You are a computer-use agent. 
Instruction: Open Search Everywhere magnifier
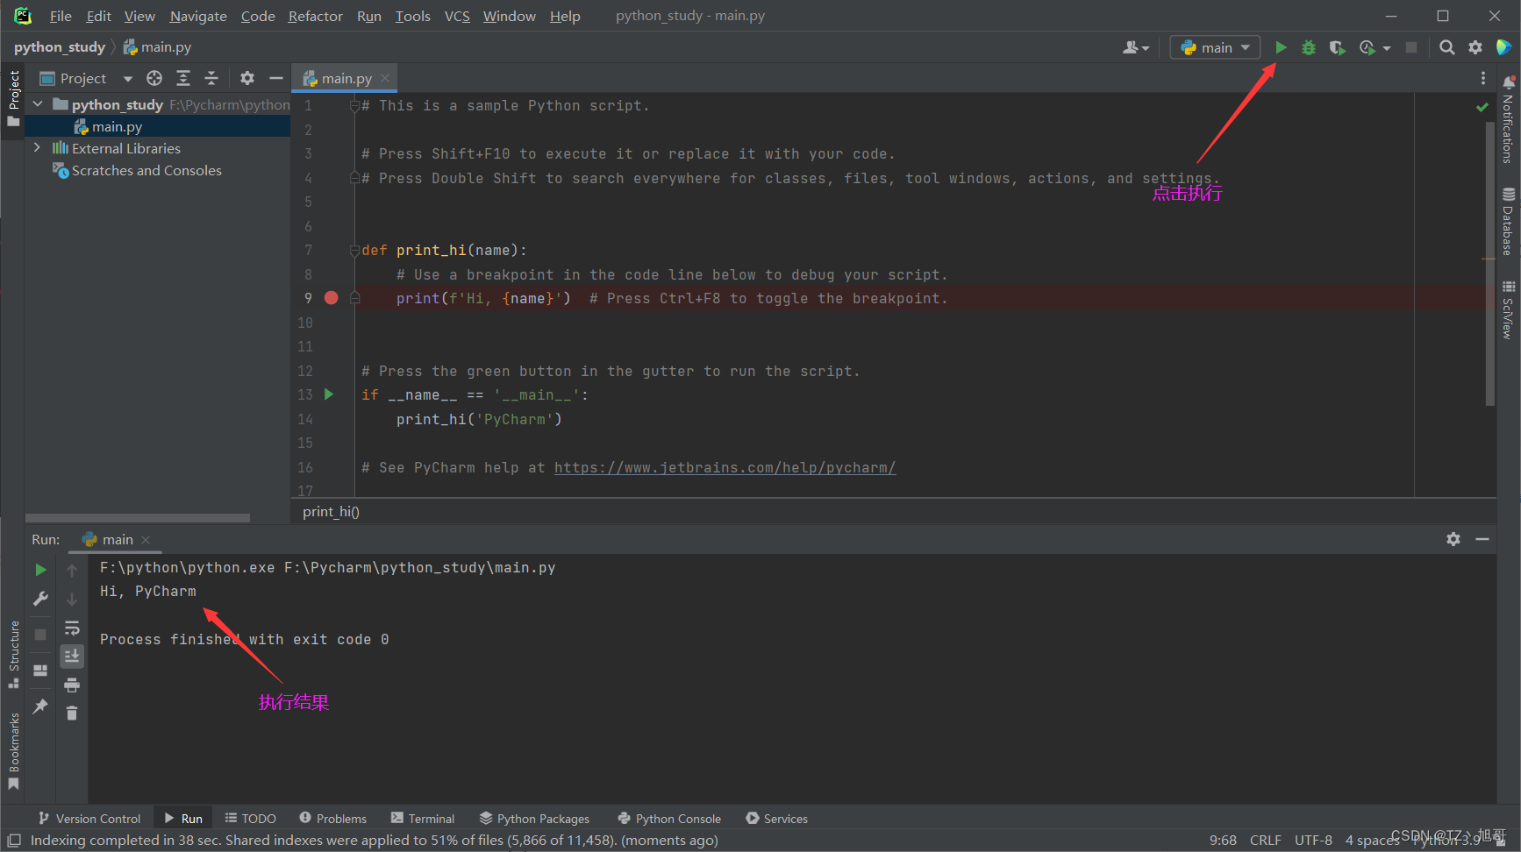1447,47
